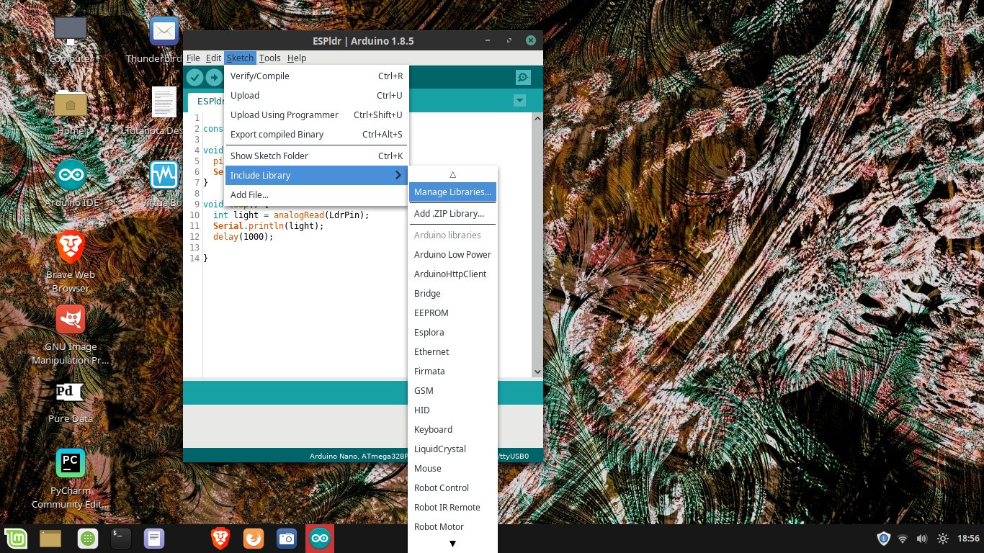Select Upload Using Programmer menu entry
The width and height of the screenshot is (984, 553).
(x=316, y=114)
